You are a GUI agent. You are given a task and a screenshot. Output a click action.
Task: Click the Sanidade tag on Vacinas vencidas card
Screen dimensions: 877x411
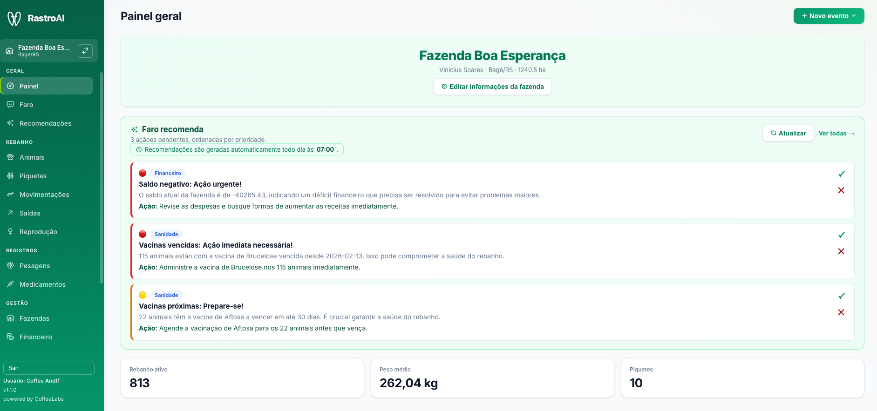click(166, 234)
